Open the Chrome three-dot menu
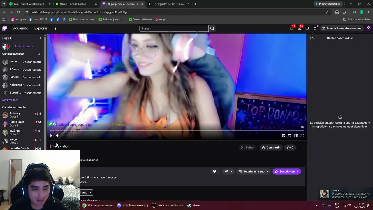Viewport: 373px width, 210px height. pyautogui.click(x=369, y=12)
